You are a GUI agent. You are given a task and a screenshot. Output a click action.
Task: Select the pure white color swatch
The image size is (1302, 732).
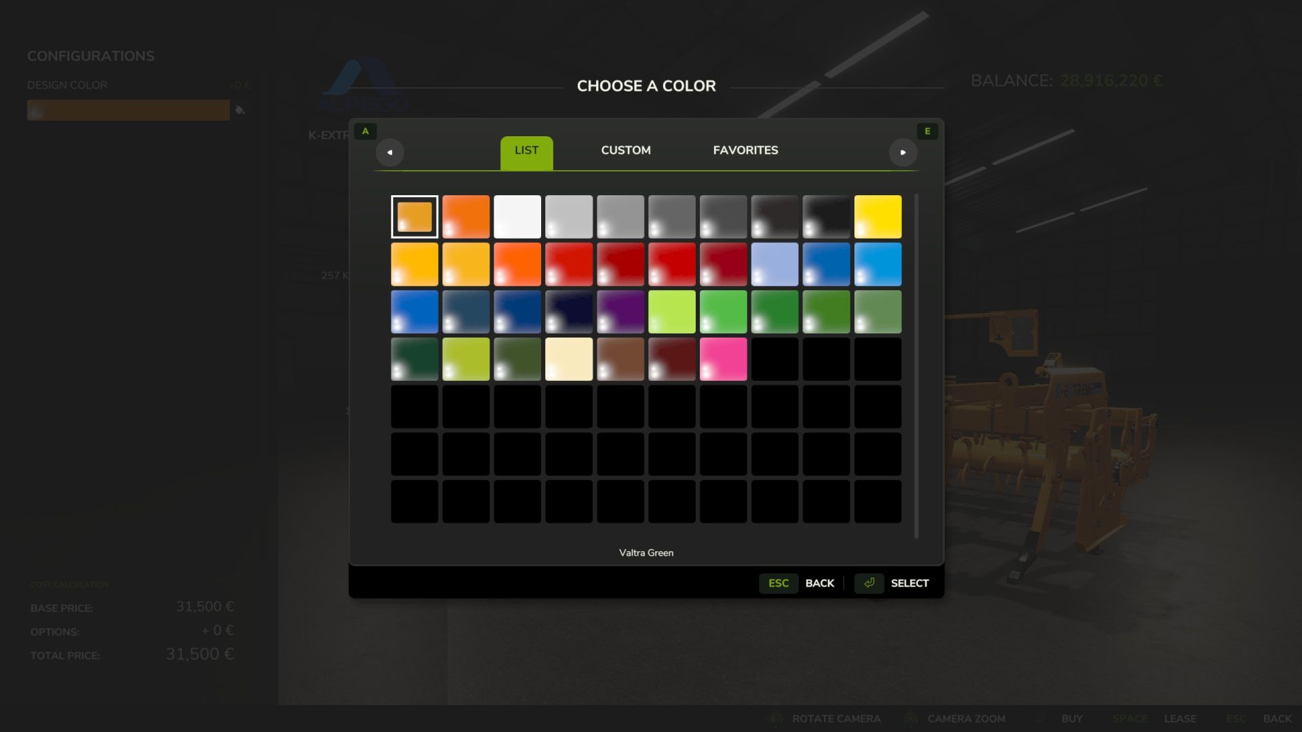tap(517, 217)
